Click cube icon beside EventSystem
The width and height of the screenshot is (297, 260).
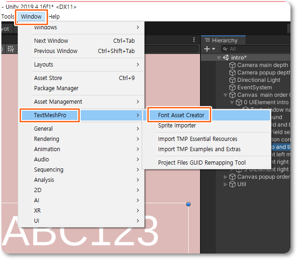click(232, 87)
